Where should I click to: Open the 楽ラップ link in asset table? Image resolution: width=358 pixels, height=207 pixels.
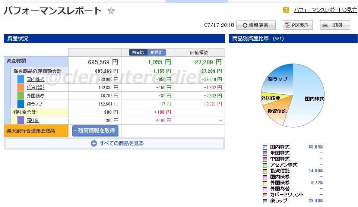(x=34, y=104)
